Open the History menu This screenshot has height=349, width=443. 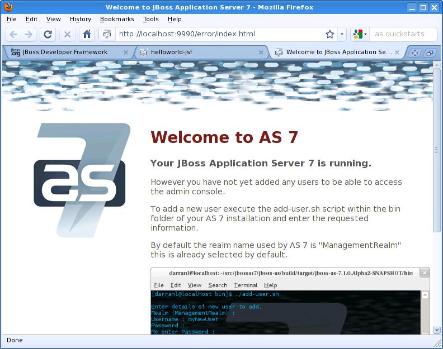coord(81,19)
